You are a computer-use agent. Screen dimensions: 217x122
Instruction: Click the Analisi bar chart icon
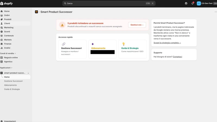(x=2, y=48)
